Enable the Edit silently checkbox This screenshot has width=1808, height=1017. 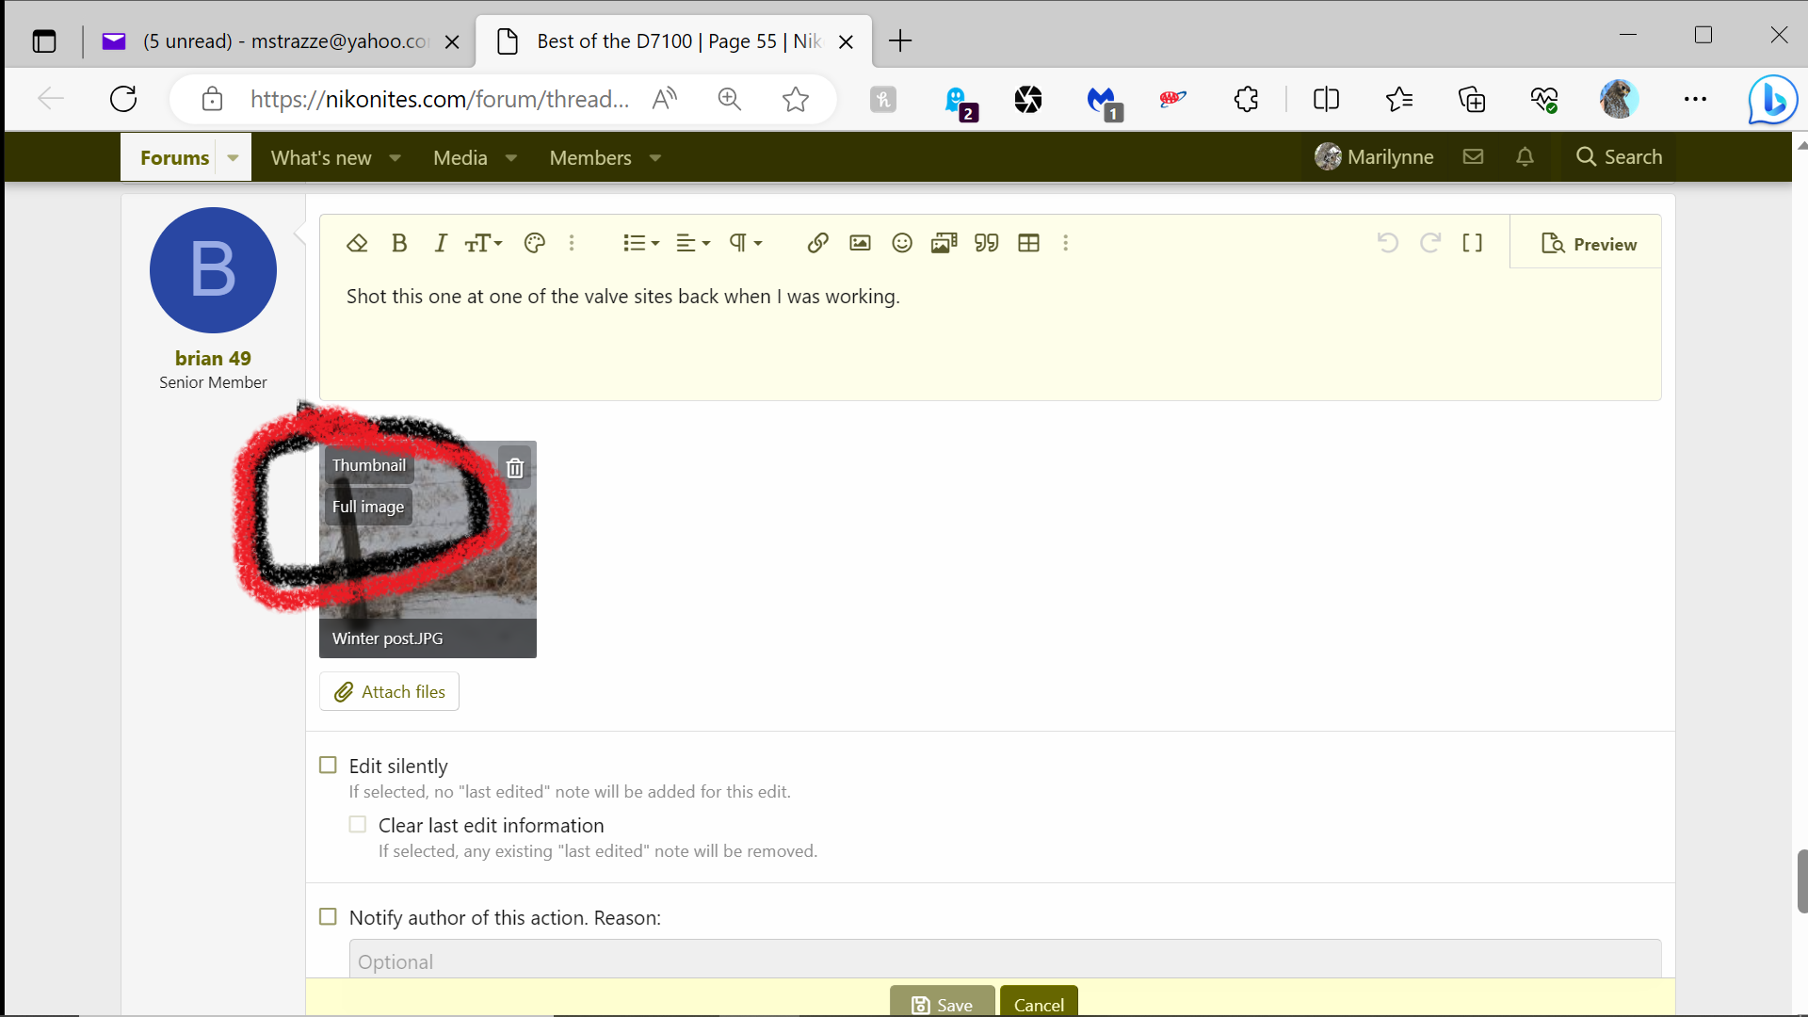(x=328, y=765)
